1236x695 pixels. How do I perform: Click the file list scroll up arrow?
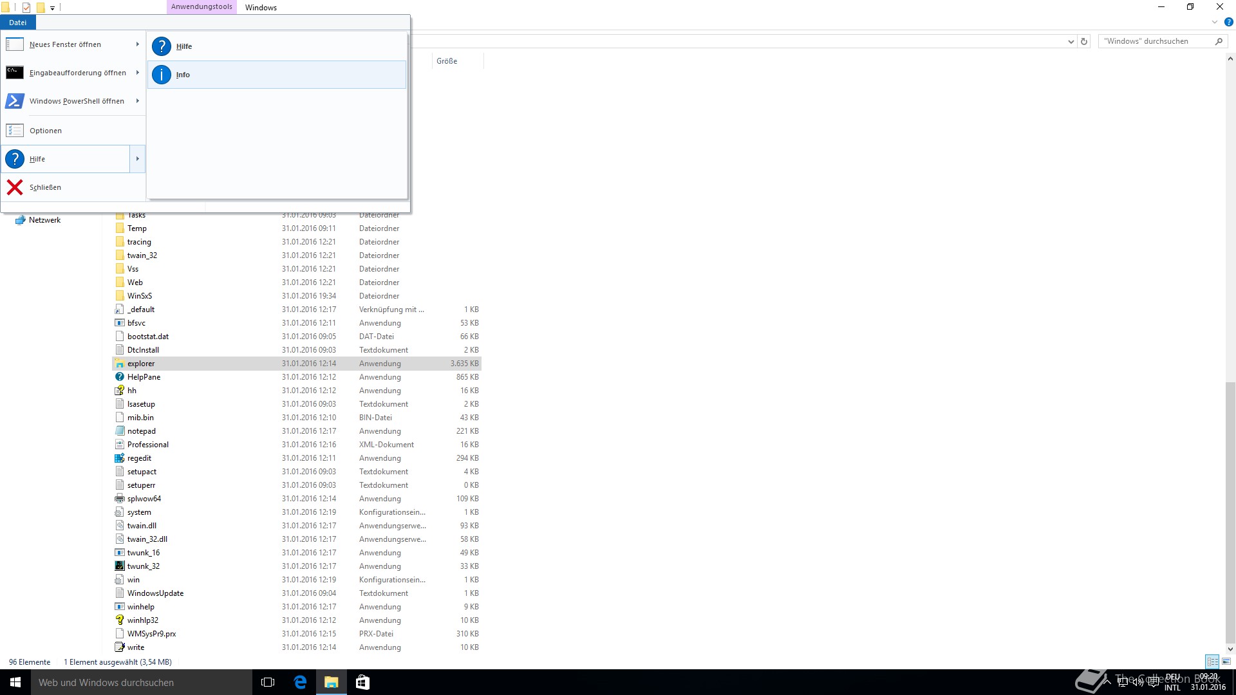(1230, 59)
